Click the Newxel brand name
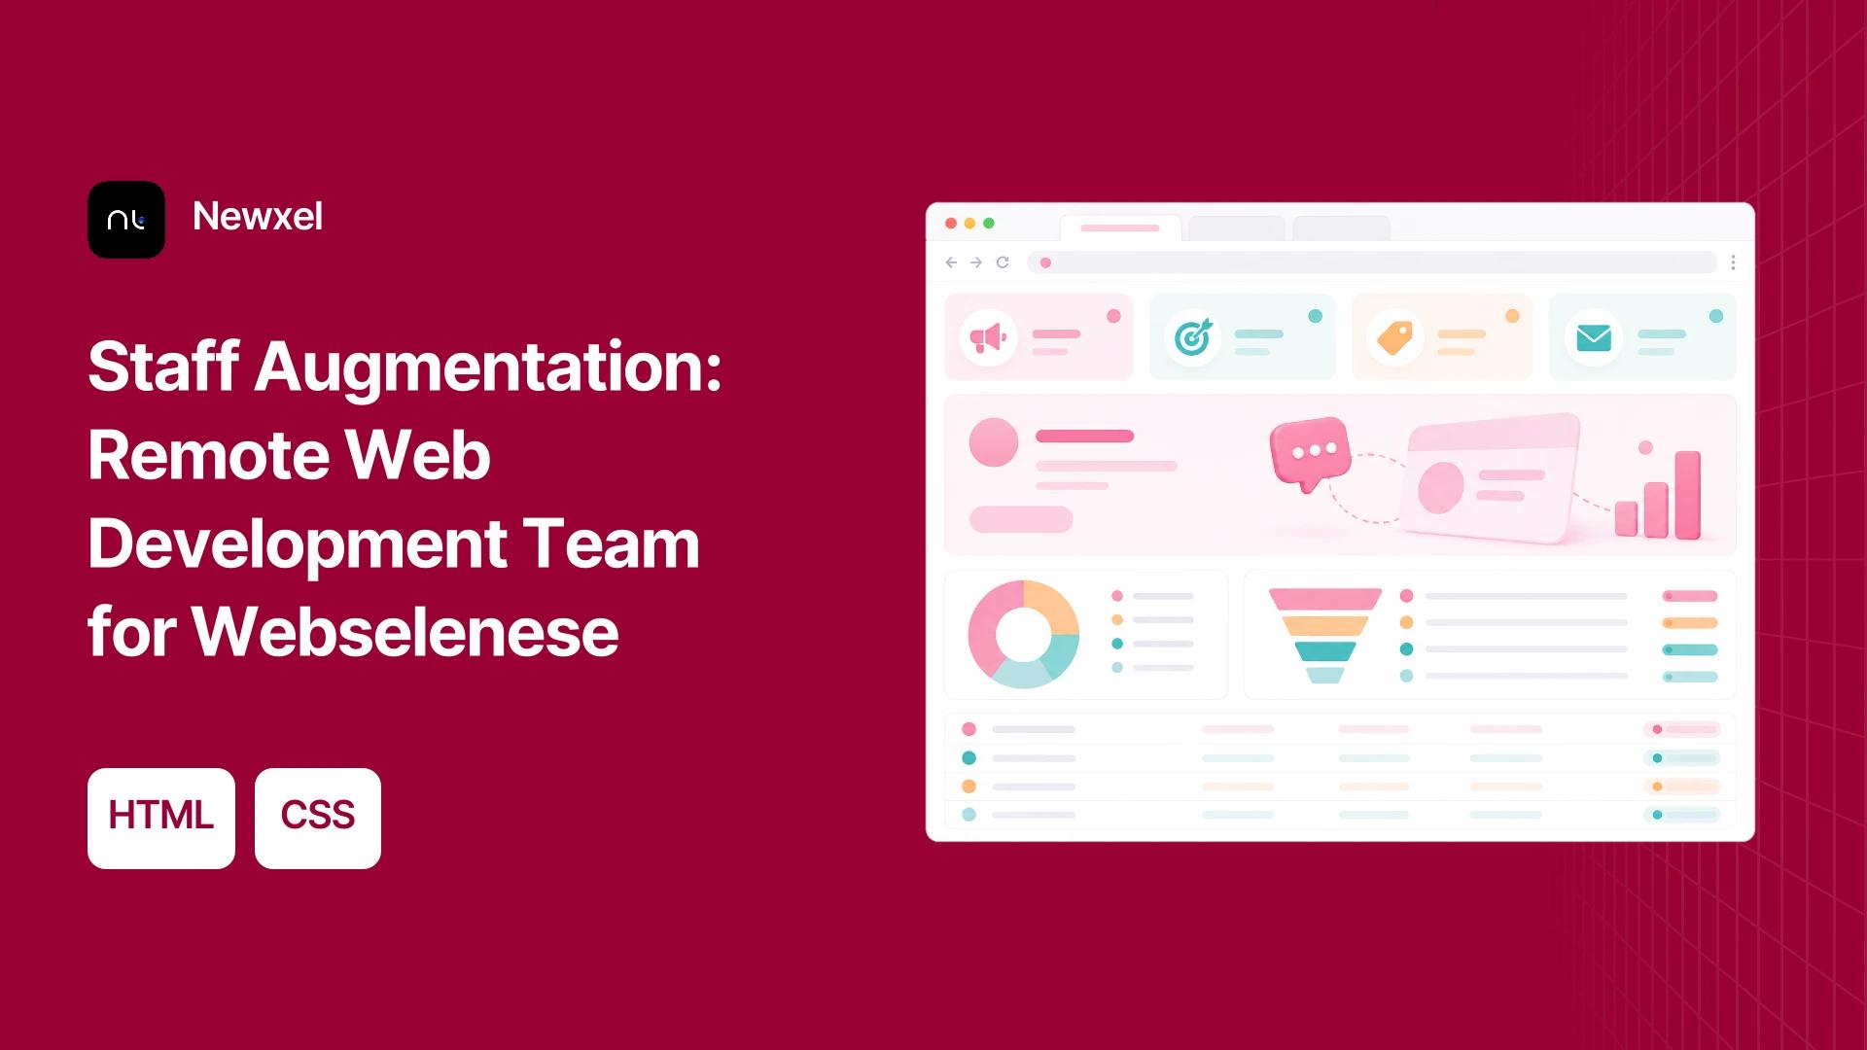 pos(258,217)
